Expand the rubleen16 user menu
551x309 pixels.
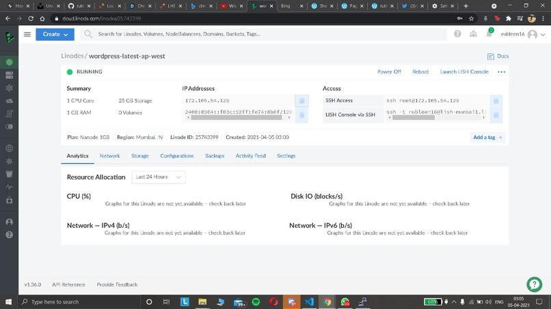pyautogui.click(x=523, y=34)
